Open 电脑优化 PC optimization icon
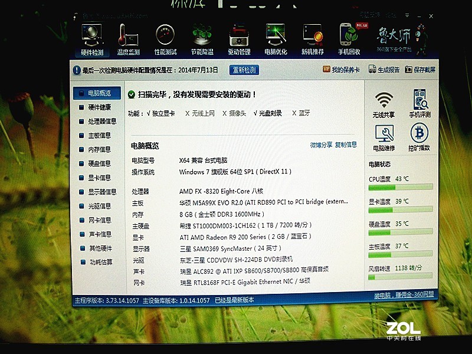The image size is (472, 354). pyautogui.click(x=276, y=40)
